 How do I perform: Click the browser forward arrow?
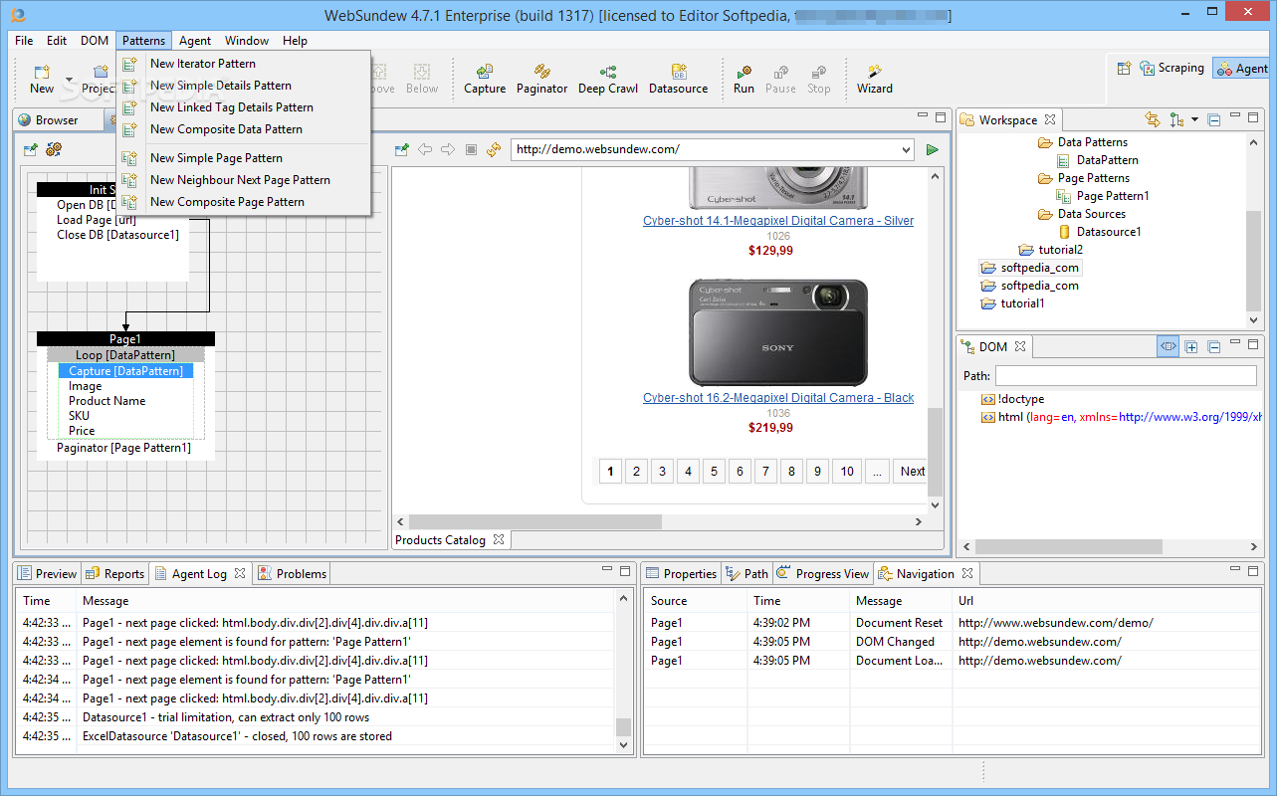448,150
